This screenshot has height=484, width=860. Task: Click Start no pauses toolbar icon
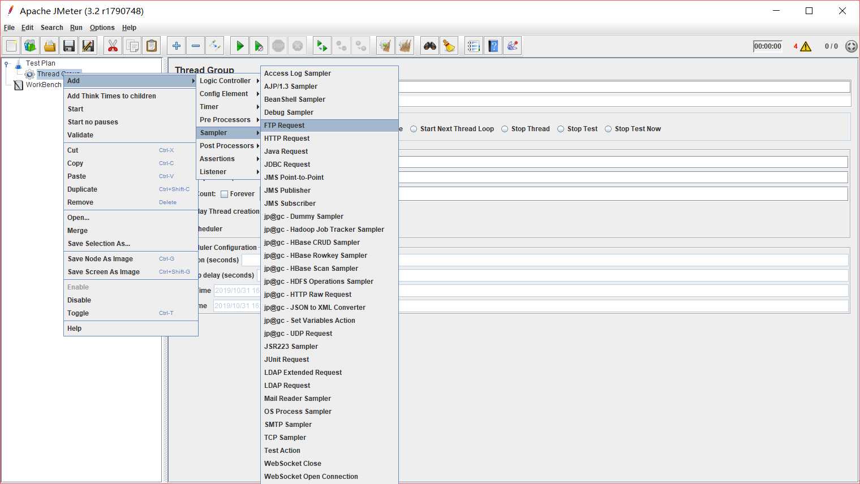tap(259, 46)
